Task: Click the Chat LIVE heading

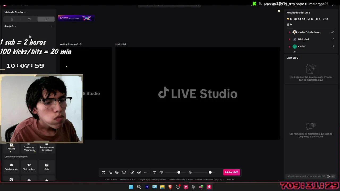Action: point(292,58)
